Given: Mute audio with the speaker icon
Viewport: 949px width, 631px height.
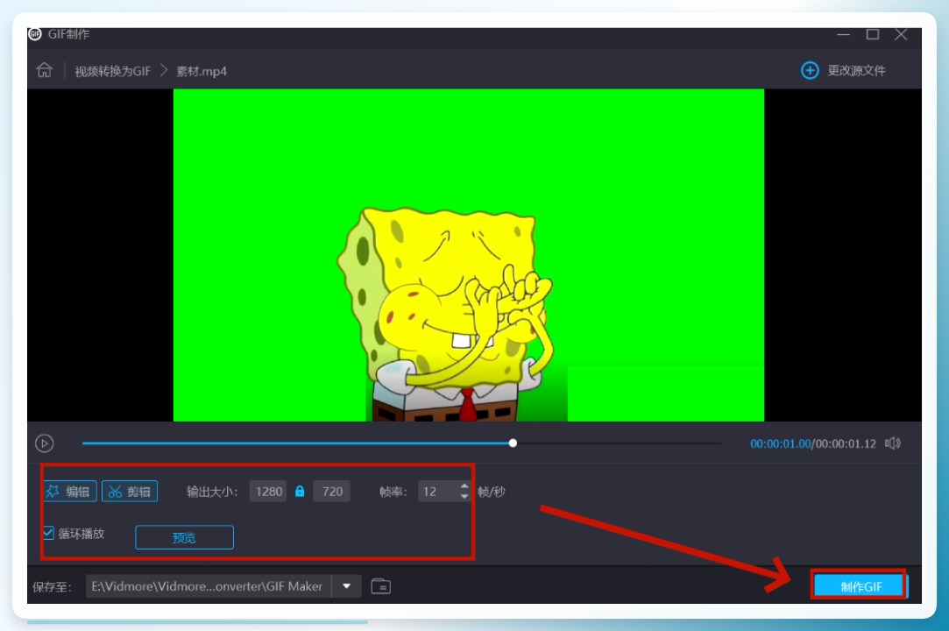Looking at the screenshot, I should click(x=893, y=443).
